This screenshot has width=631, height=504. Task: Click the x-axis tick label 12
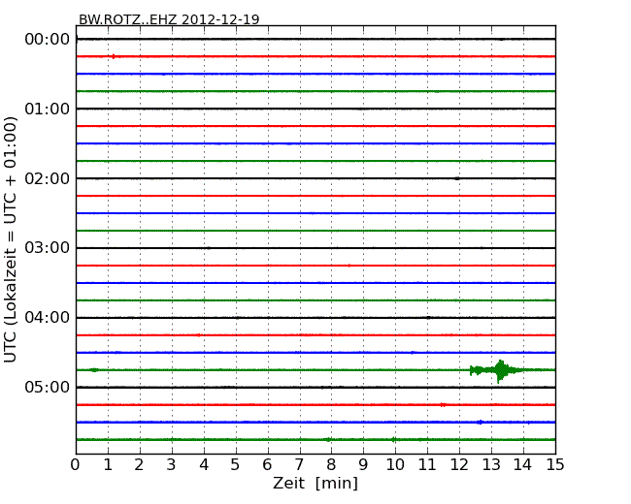(459, 465)
